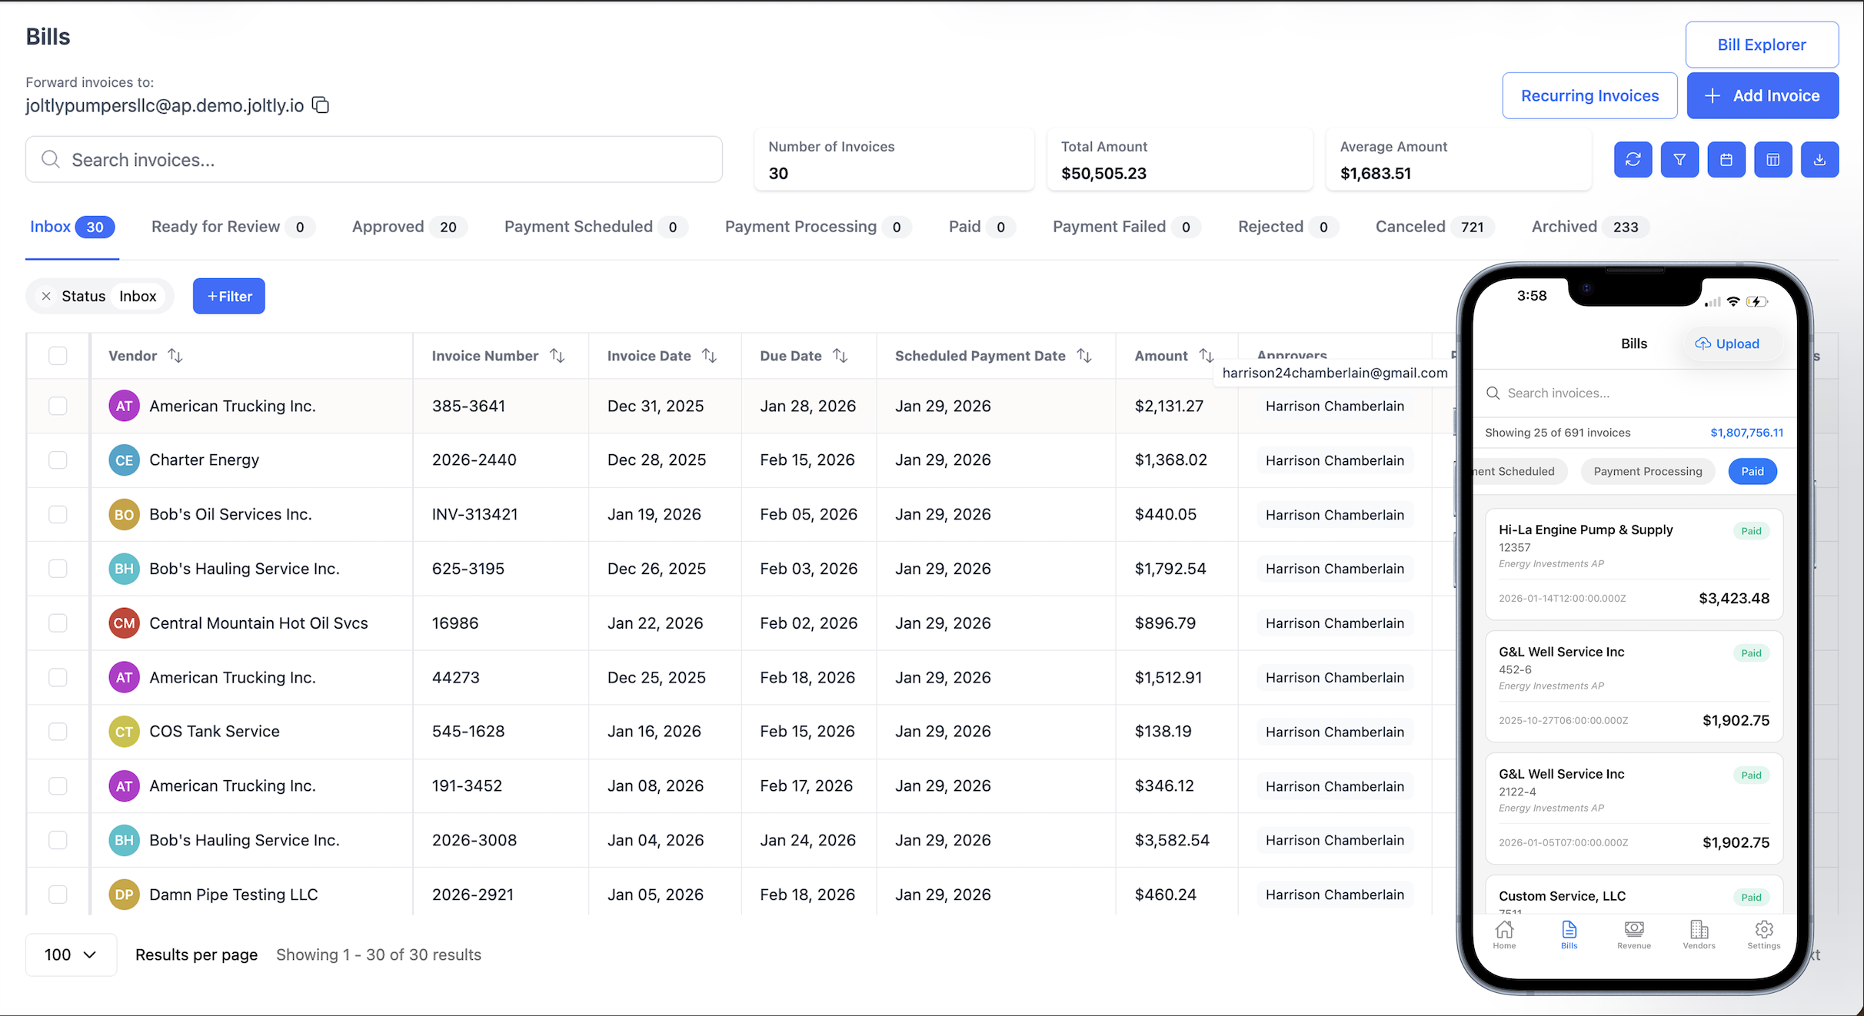Copy the forwarding email address
The width and height of the screenshot is (1864, 1016).
(321, 105)
